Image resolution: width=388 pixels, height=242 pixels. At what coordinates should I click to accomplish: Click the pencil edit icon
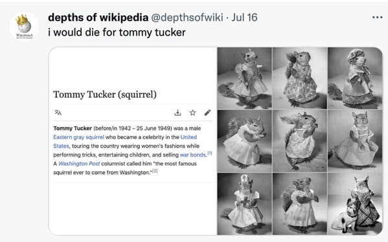pos(208,113)
